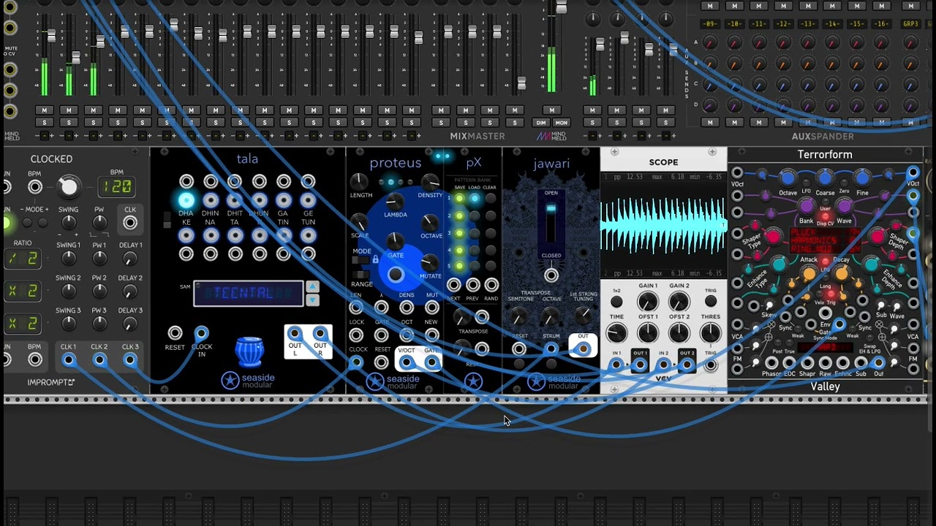Click tala's sample down arrow
936x526 pixels.
312,300
